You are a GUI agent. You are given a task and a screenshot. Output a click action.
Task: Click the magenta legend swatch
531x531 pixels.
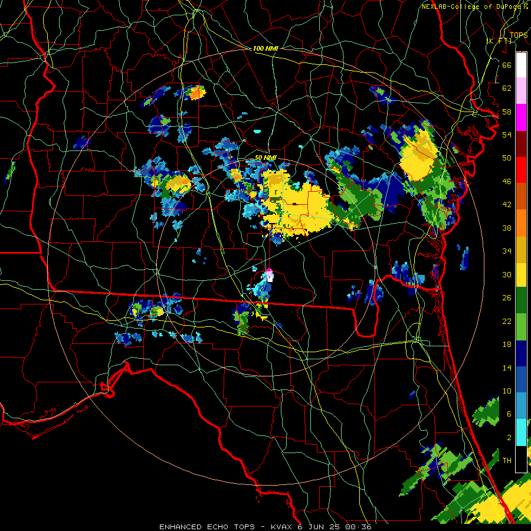tap(521, 117)
